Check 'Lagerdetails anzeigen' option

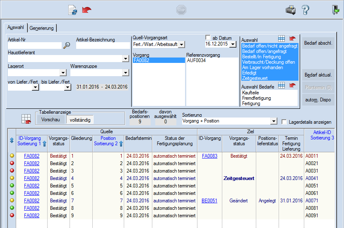[x=284, y=122]
